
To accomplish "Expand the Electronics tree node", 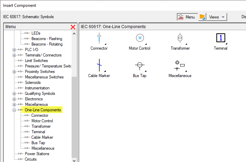I will [x=14, y=99].
